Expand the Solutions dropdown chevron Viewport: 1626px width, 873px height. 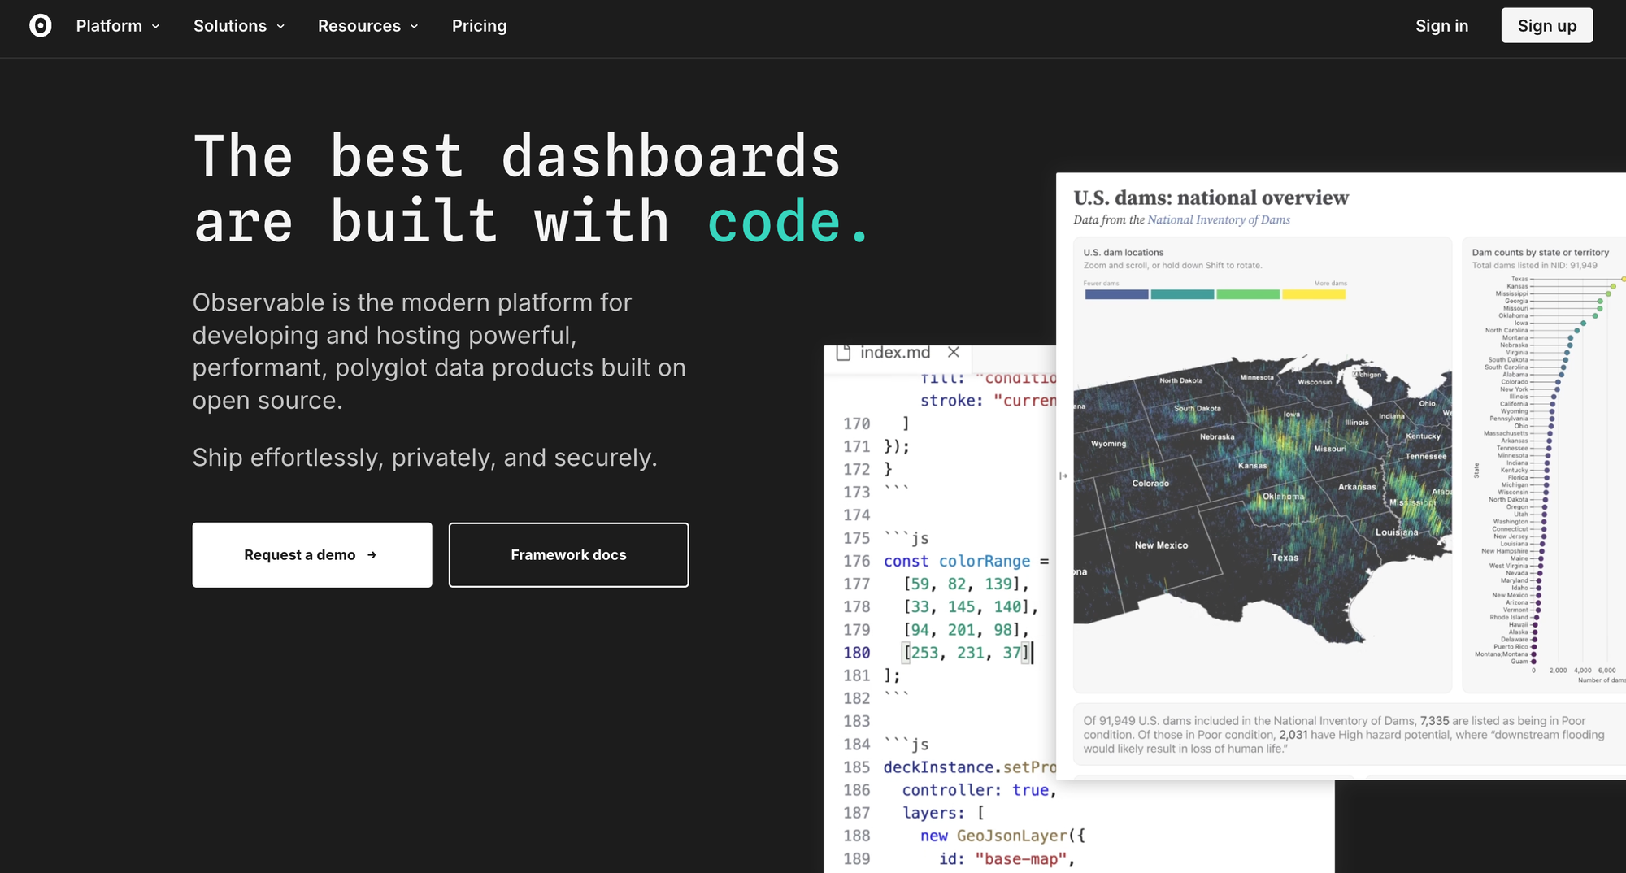(280, 27)
